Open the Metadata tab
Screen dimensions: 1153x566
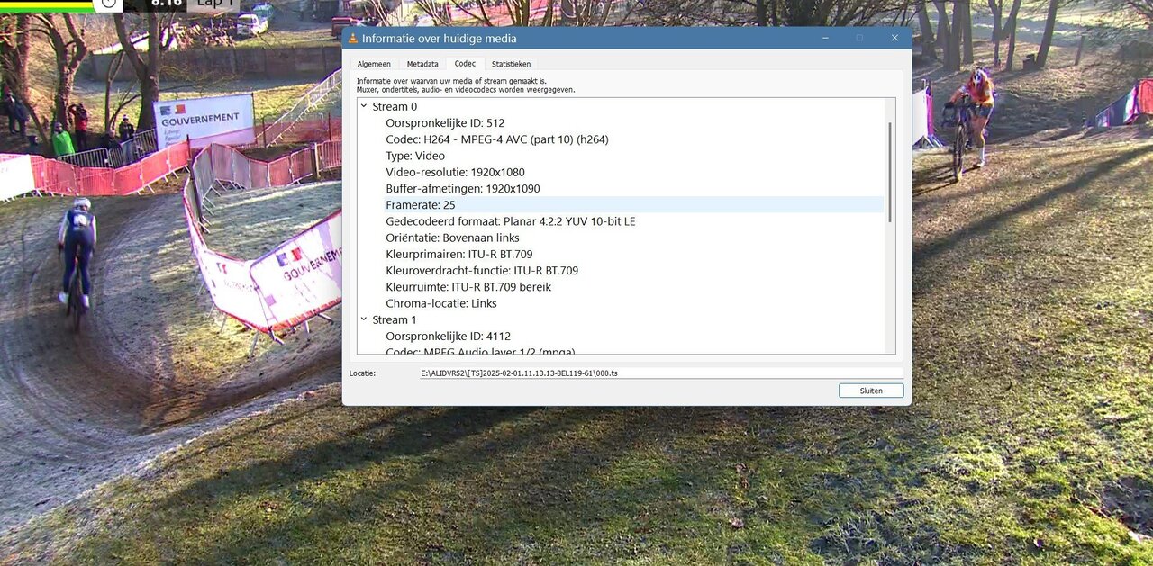click(422, 64)
